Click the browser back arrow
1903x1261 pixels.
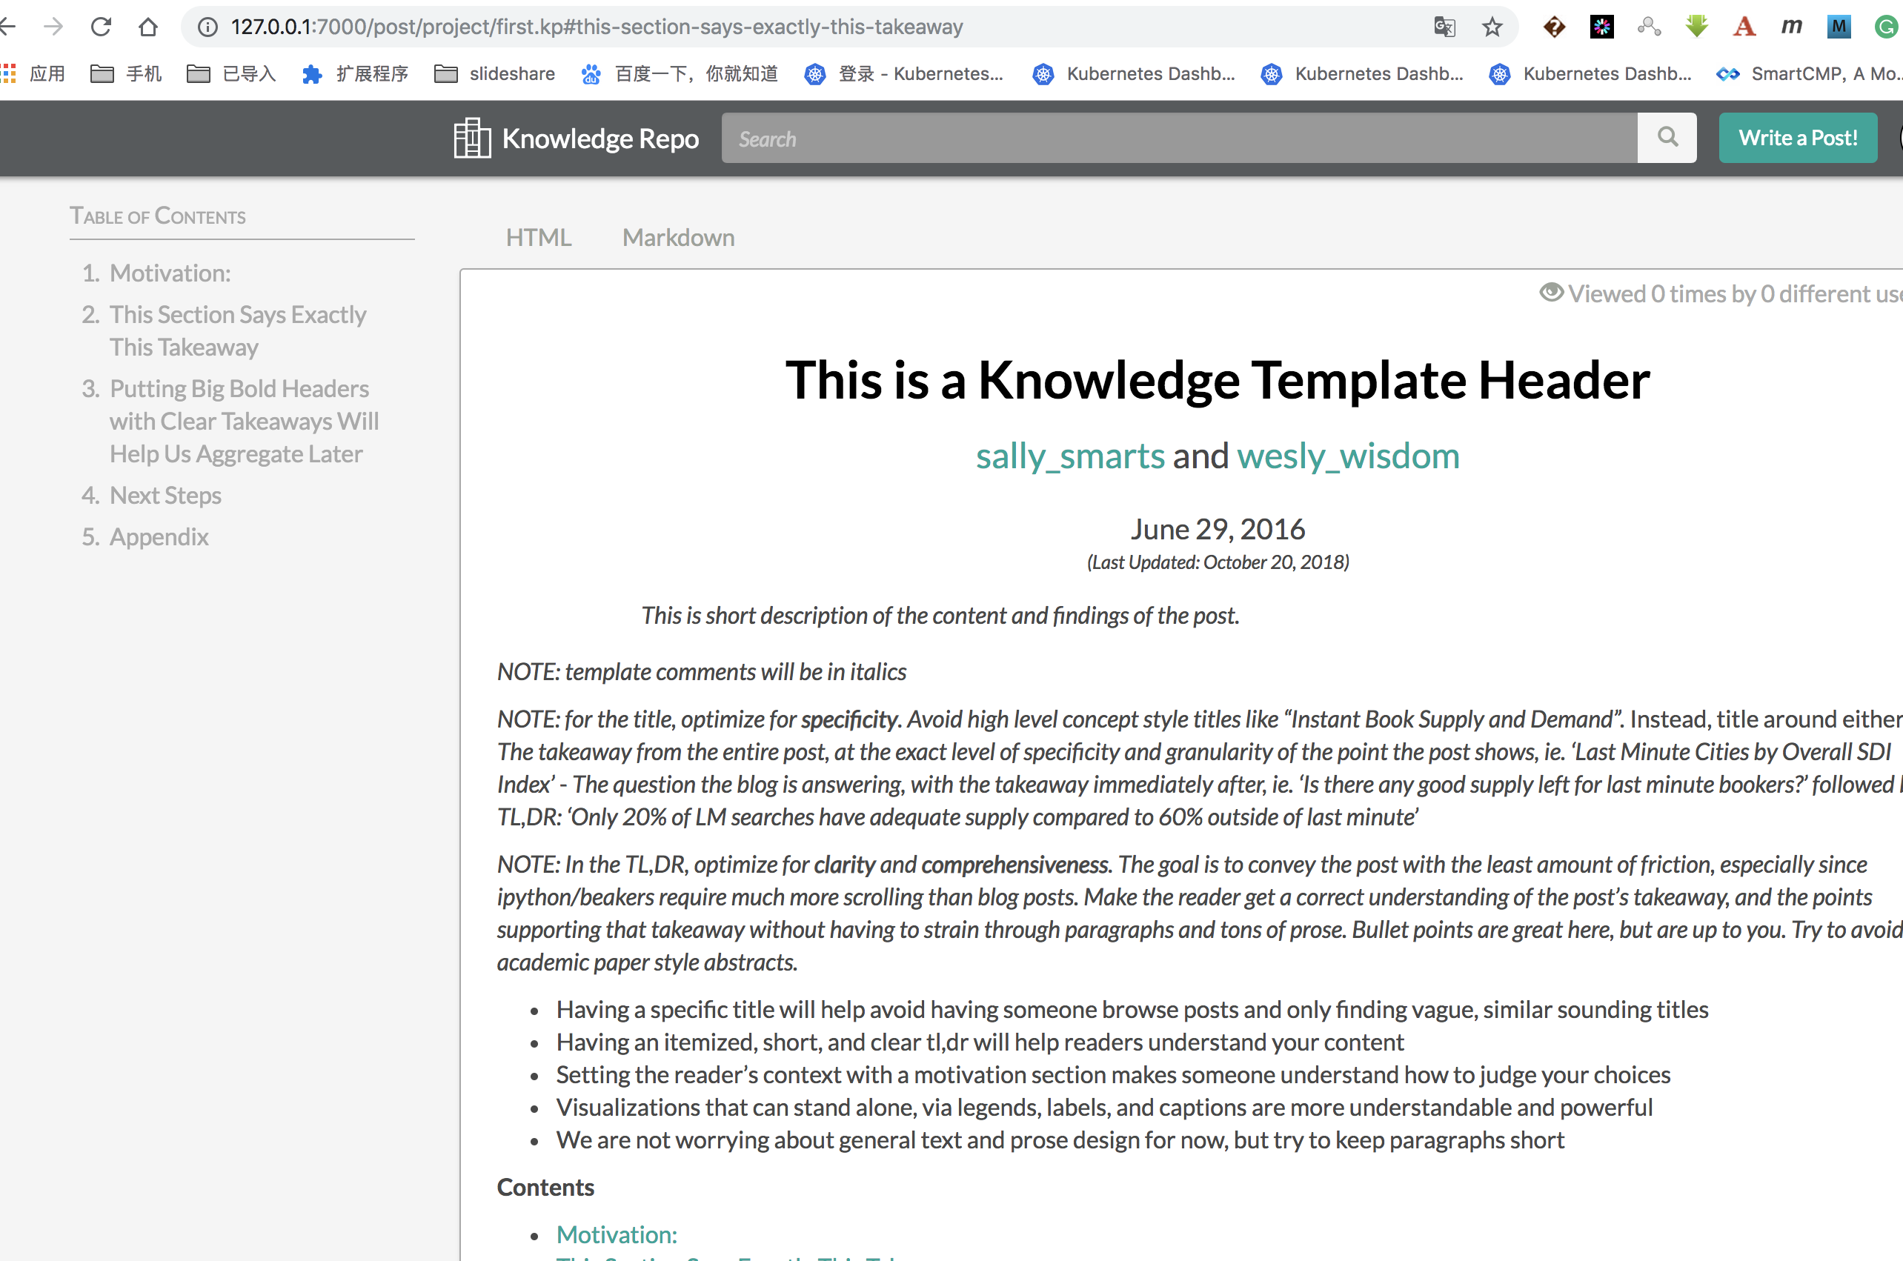pos(7,27)
